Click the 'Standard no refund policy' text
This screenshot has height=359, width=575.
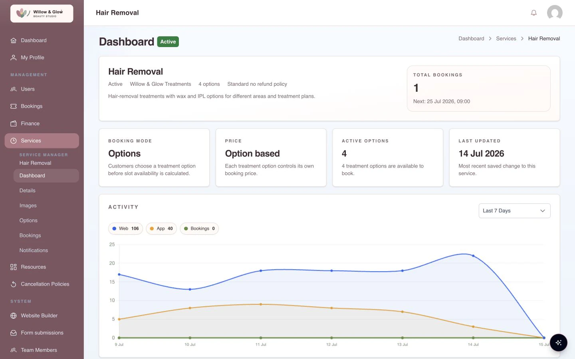[x=257, y=84]
